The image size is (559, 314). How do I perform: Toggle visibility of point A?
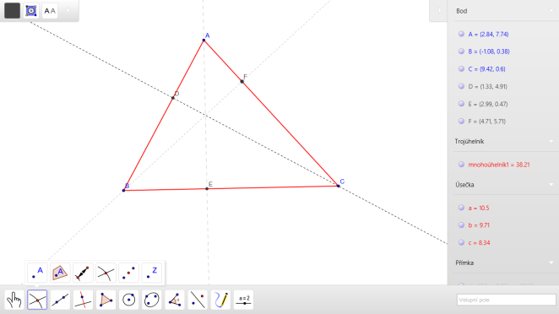pyautogui.click(x=461, y=34)
